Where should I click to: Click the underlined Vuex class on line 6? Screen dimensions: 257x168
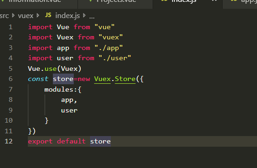pyautogui.click(x=103, y=79)
